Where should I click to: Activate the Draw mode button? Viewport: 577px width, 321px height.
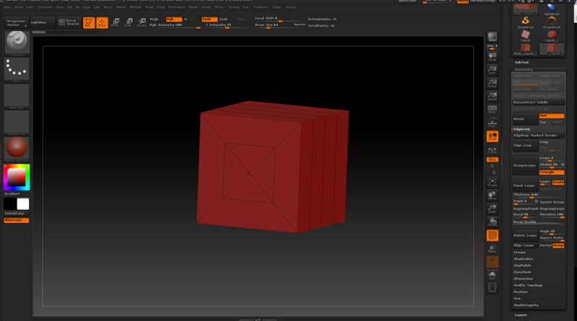102,22
